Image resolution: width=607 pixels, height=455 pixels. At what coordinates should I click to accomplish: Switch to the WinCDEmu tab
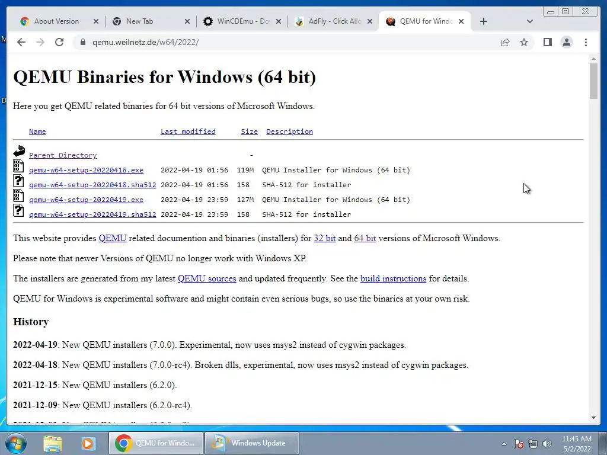click(243, 21)
